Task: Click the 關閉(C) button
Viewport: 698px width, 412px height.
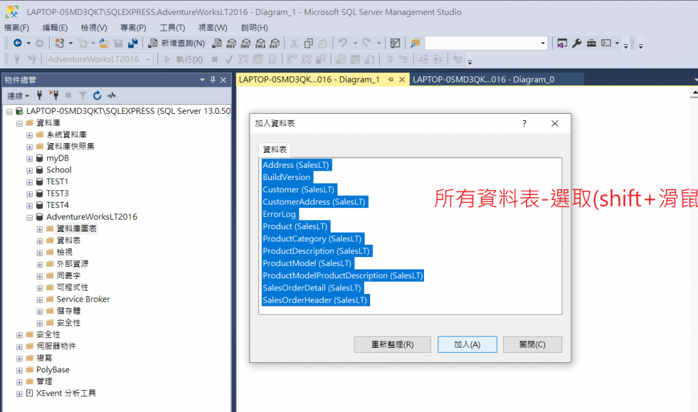Action: [532, 344]
